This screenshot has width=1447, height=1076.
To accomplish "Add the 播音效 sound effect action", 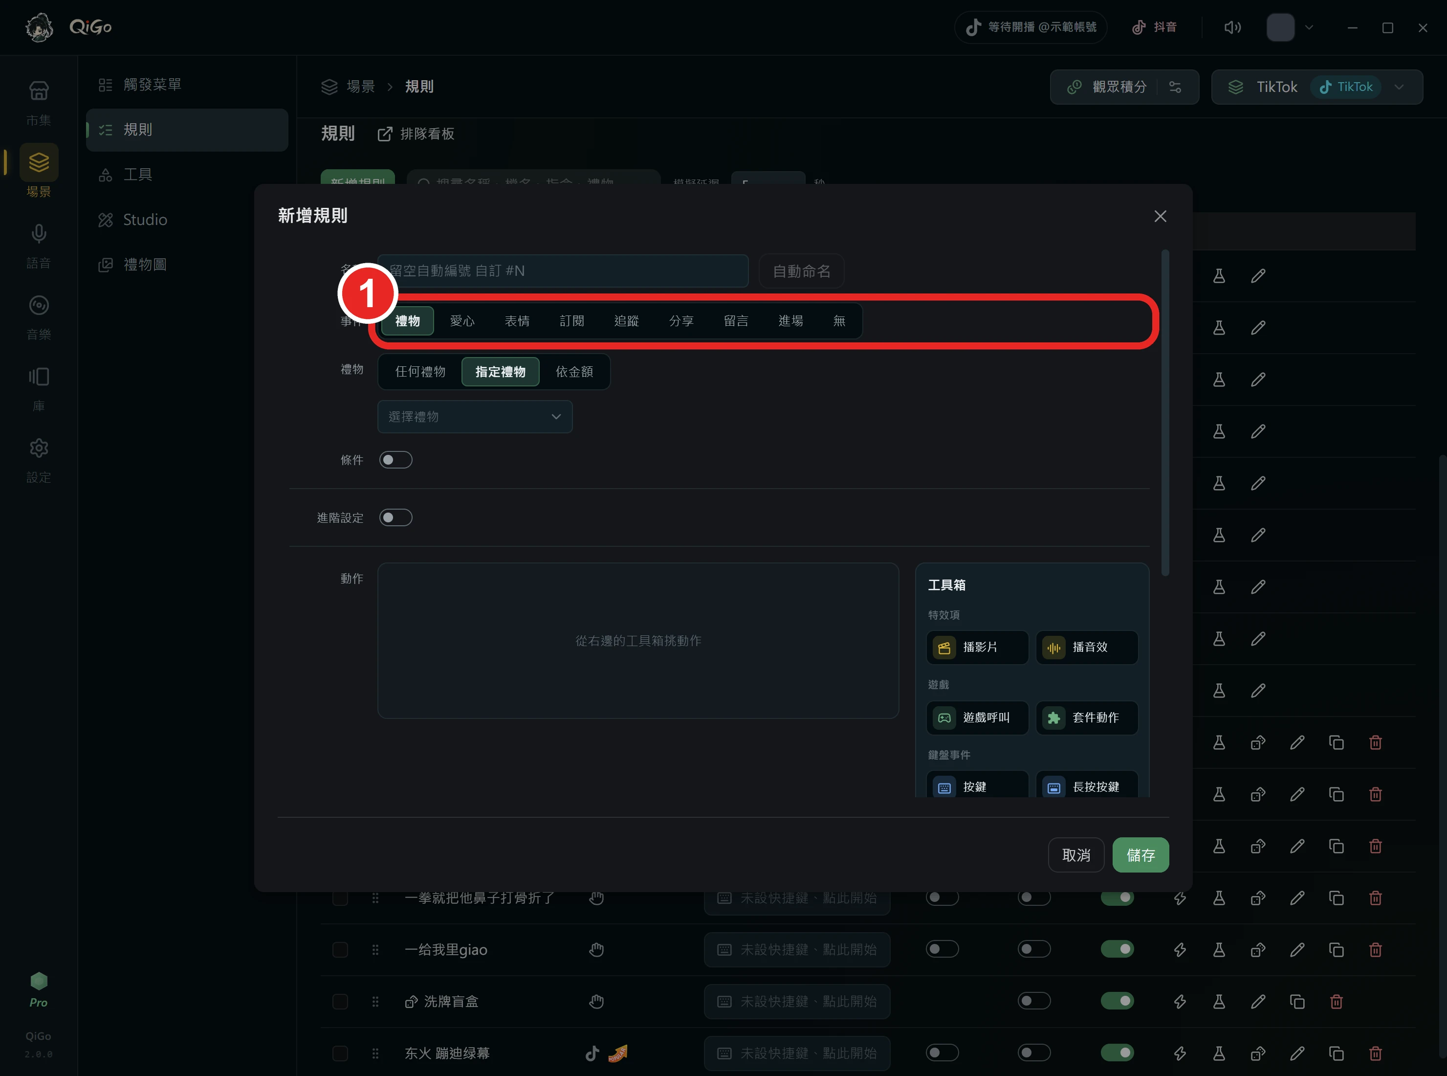I will click(x=1086, y=647).
